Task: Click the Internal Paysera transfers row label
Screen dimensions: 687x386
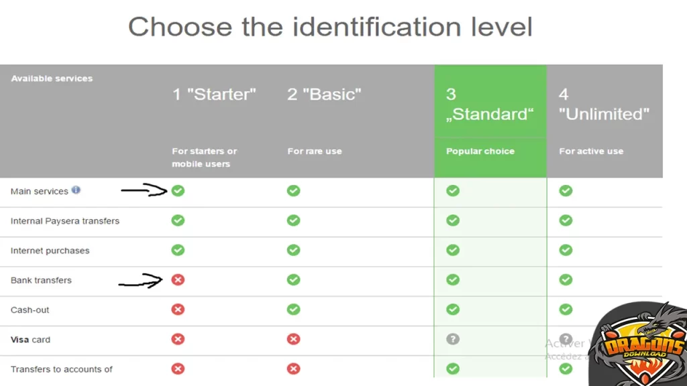Action: (x=65, y=221)
